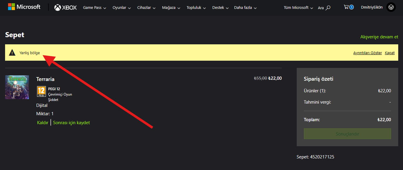Click Sonrası için kaydet link
The image size is (403, 170).
pos(71,123)
